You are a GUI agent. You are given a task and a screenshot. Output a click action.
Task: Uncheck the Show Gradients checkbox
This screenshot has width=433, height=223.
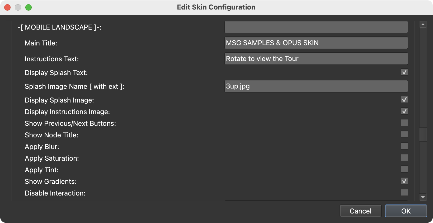[x=404, y=181]
